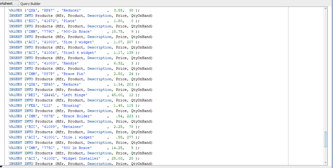This screenshot has width=333, height=168.
Task: Click the 'XK47' product code
Action: click(x=48, y=10)
